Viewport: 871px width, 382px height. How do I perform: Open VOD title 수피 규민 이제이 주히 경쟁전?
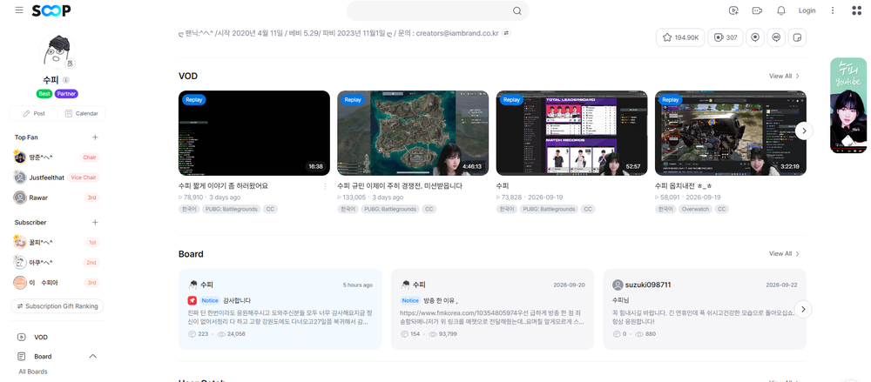(x=400, y=186)
